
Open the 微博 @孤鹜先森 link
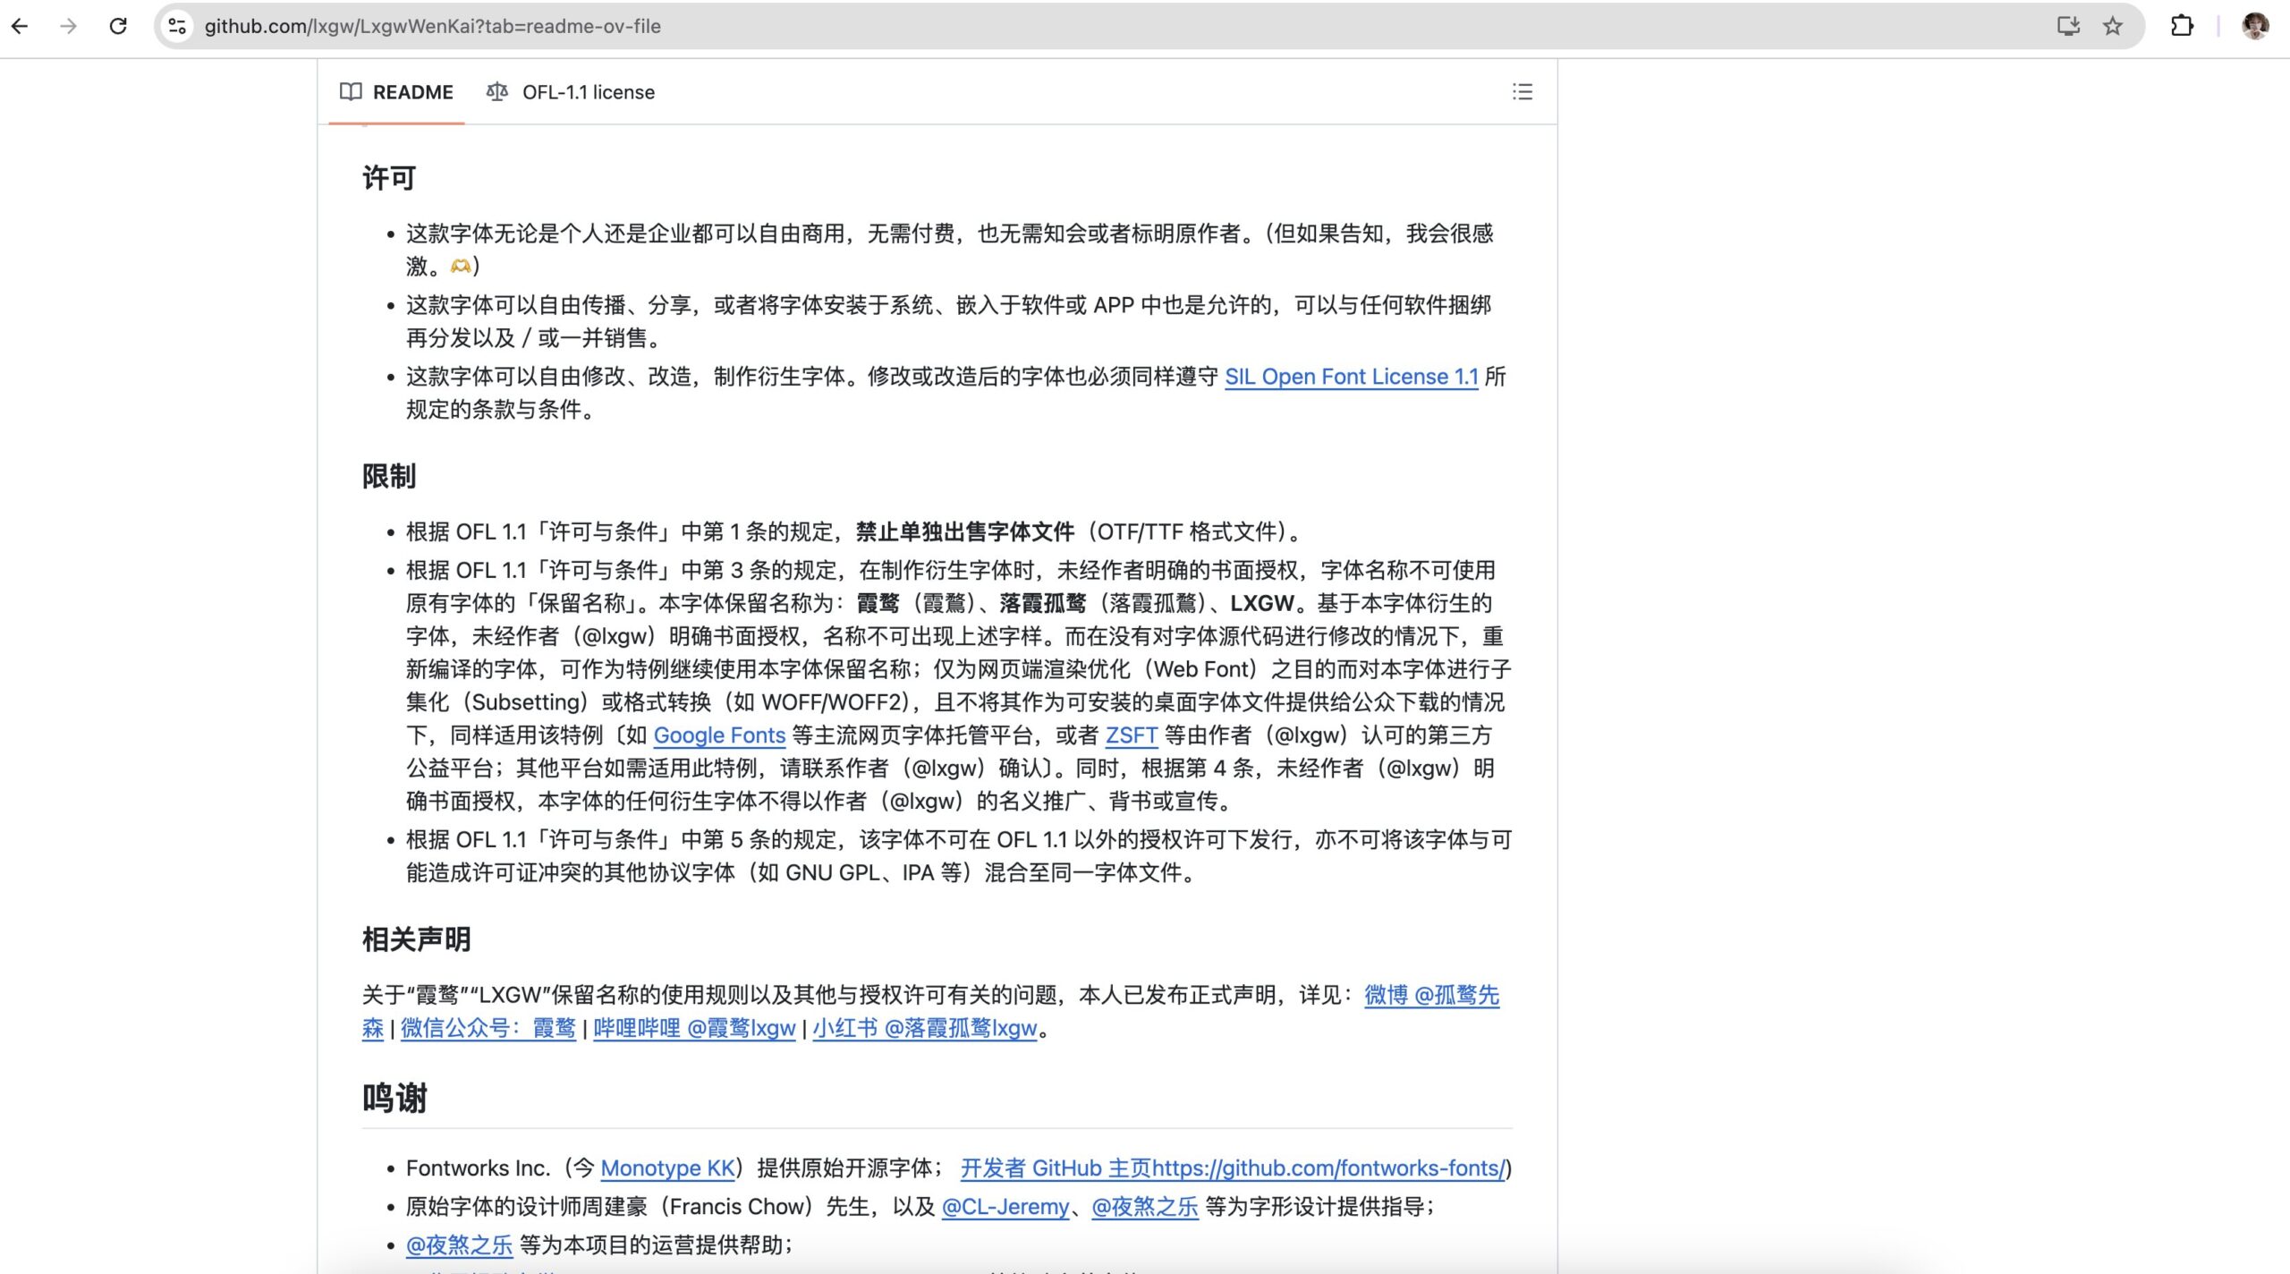pyautogui.click(x=1431, y=995)
